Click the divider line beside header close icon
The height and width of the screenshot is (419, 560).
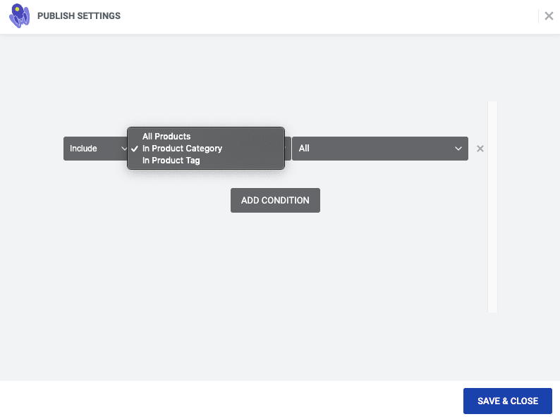539,16
